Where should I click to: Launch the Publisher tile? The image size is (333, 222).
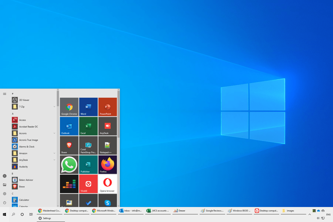88,165
